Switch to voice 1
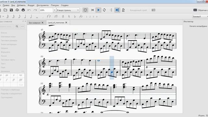Screen dimensions: 208x117 point(87,17)
